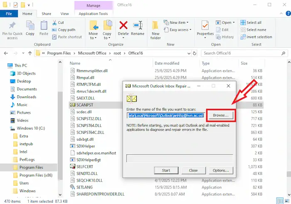Click Microsoft Office in the breadcrumb
Image resolution: width=291 pixels, height=204 pixels.
point(92,53)
